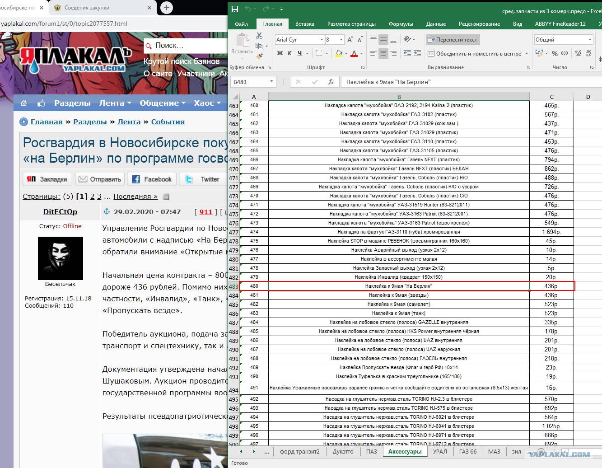Align cell text to top
This screenshot has height=468, width=602.
point(373,39)
